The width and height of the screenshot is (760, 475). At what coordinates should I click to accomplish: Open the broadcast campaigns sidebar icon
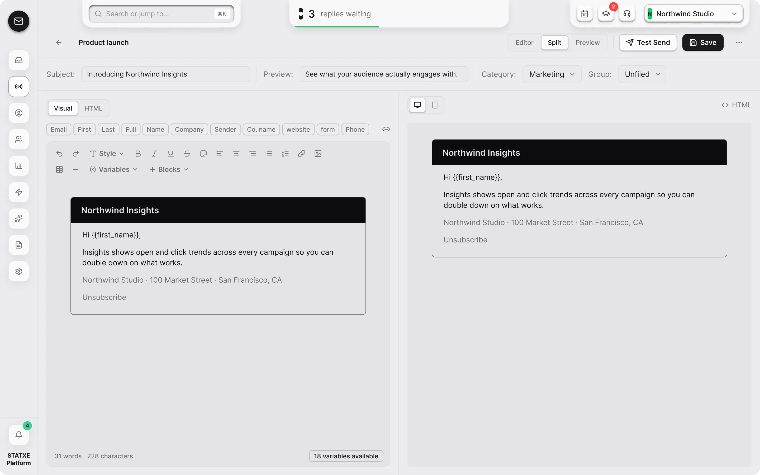pyautogui.click(x=18, y=86)
